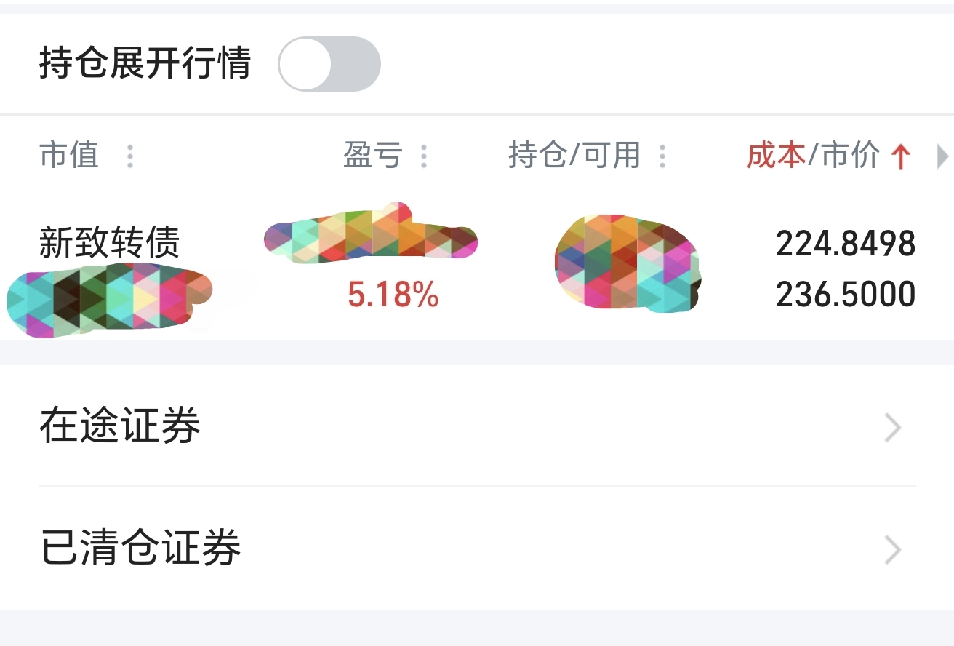Open the three-dot menu beside 盈亏
954x646 pixels.
point(424,156)
